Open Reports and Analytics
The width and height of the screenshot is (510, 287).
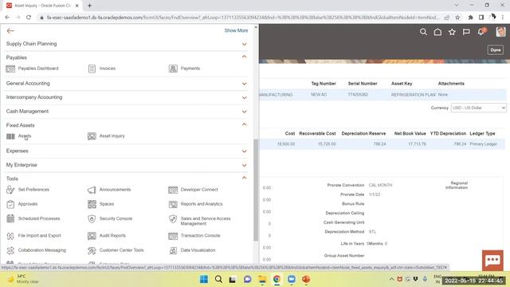[x=202, y=204]
